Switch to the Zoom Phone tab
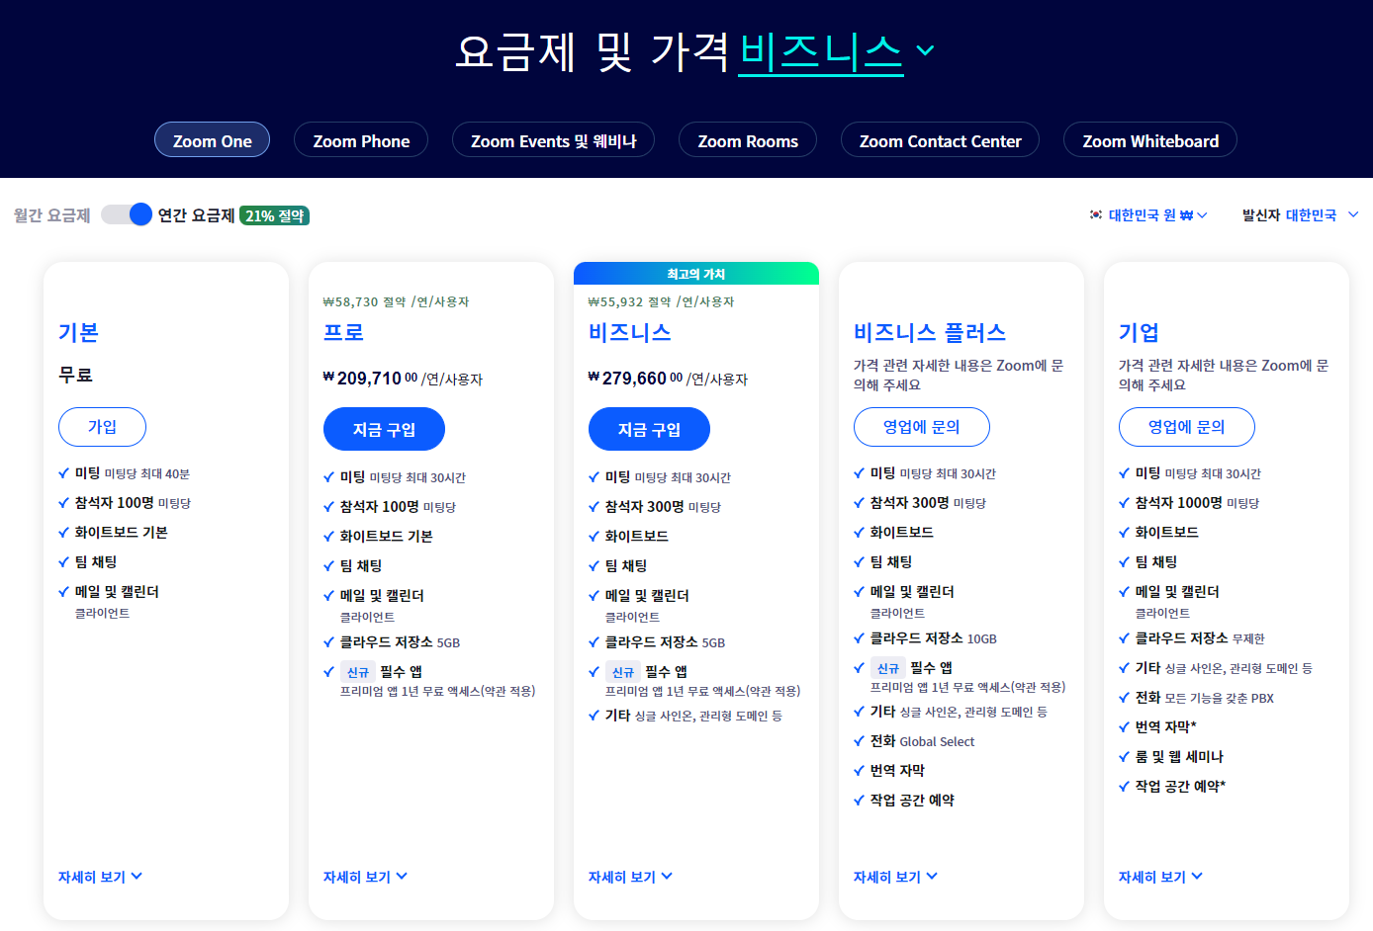1373x931 pixels. 361,140
